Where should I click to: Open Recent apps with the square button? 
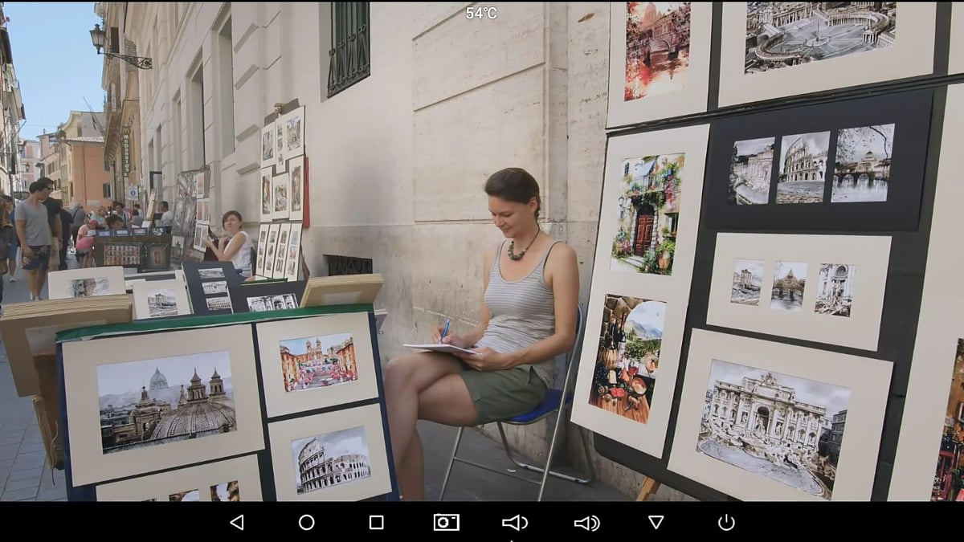click(376, 522)
